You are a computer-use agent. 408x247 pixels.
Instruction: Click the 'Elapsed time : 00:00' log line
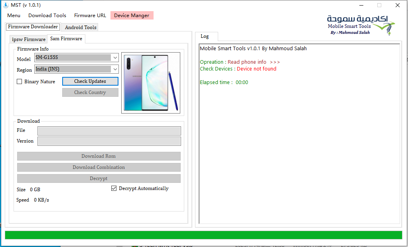click(224, 82)
